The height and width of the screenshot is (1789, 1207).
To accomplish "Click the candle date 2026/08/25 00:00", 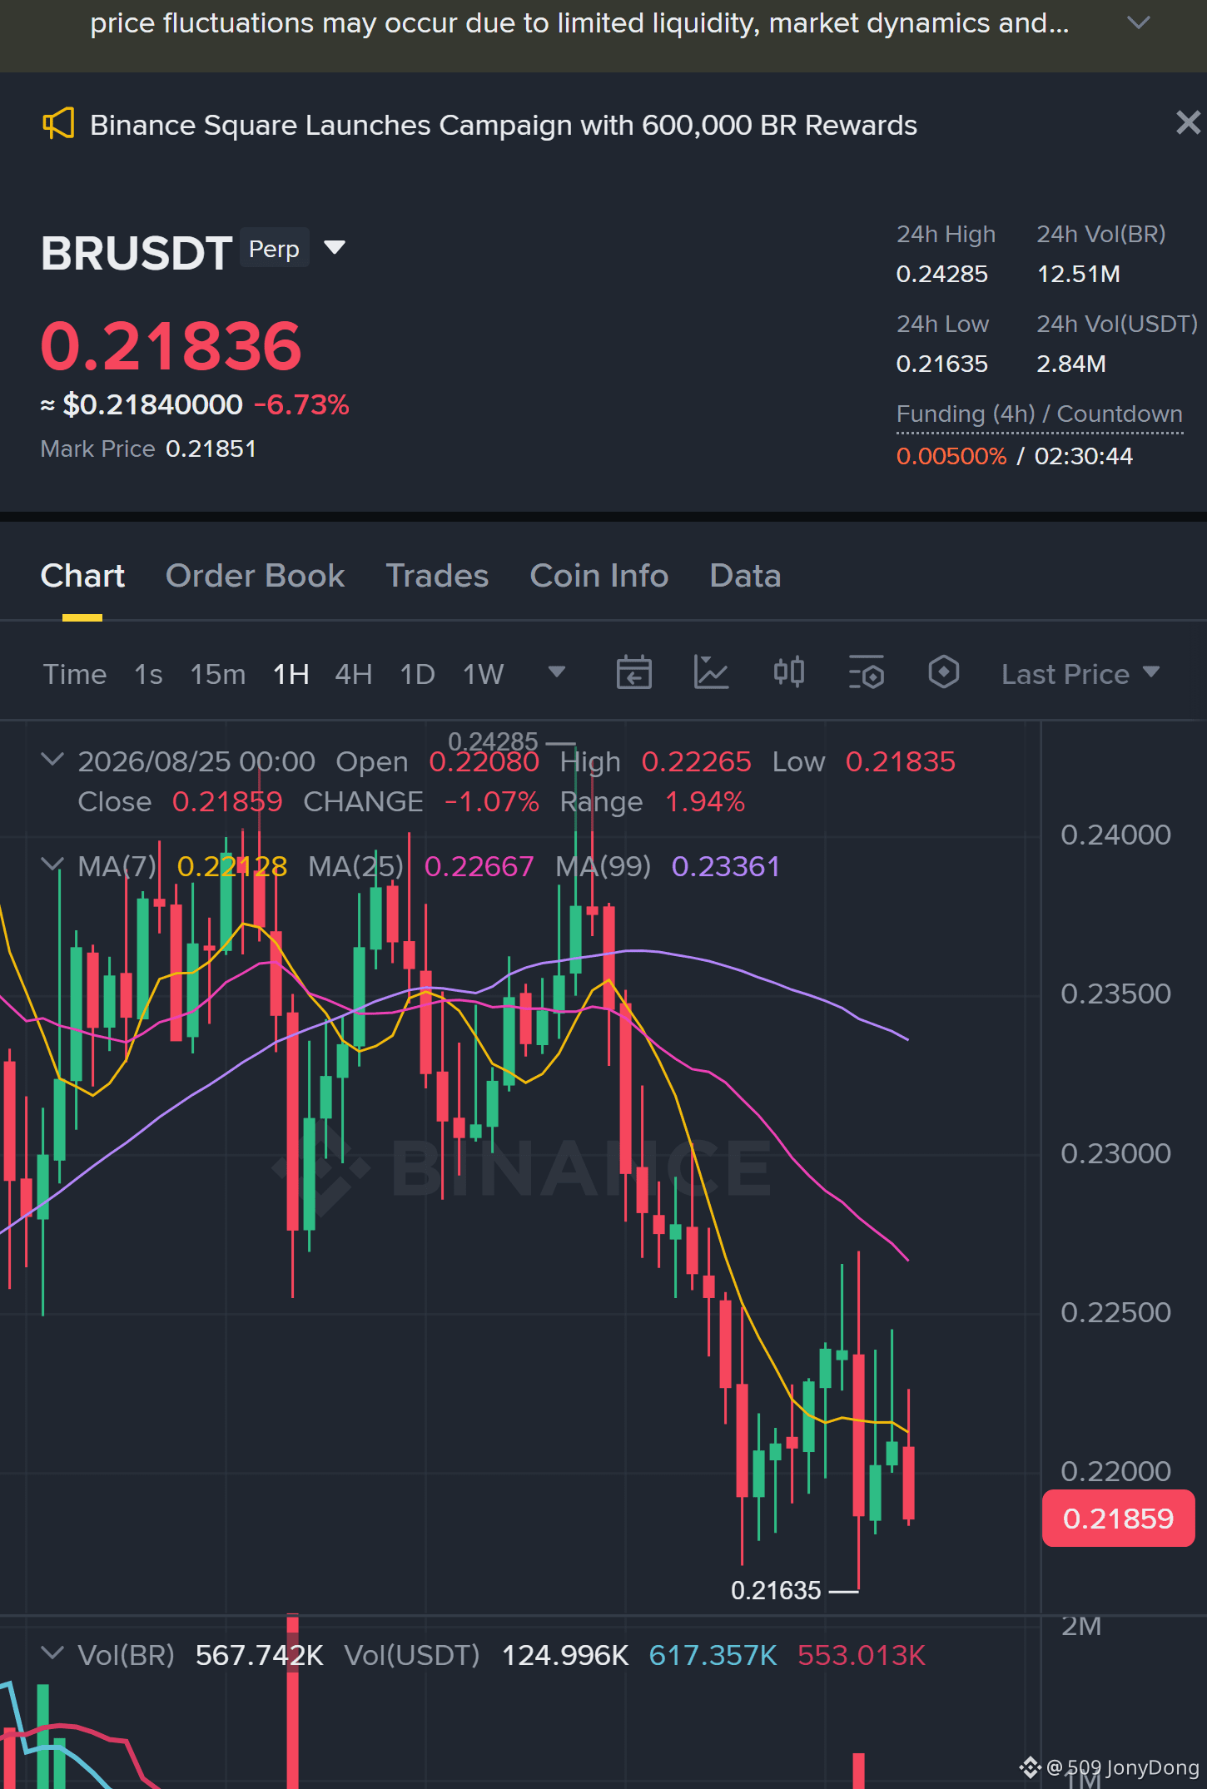I will [x=196, y=761].
